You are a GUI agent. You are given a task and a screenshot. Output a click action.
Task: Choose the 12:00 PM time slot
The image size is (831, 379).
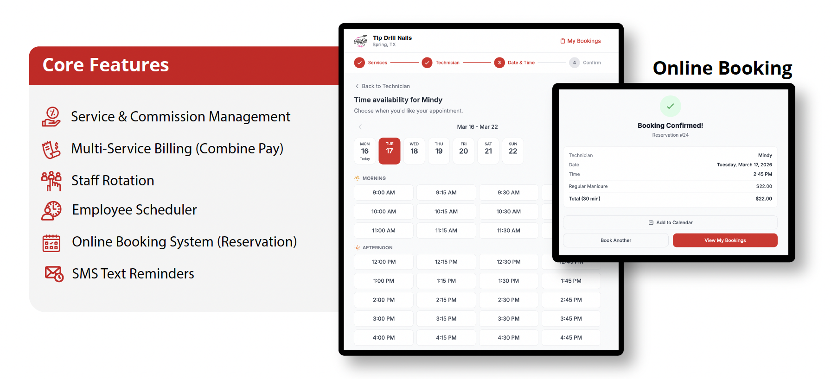(x=384, y=262)
